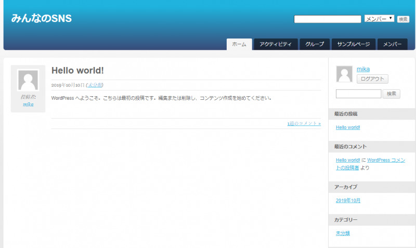Click the mika username link in sidebar
This screenshot has height=248, width=416.
point(363,69)
